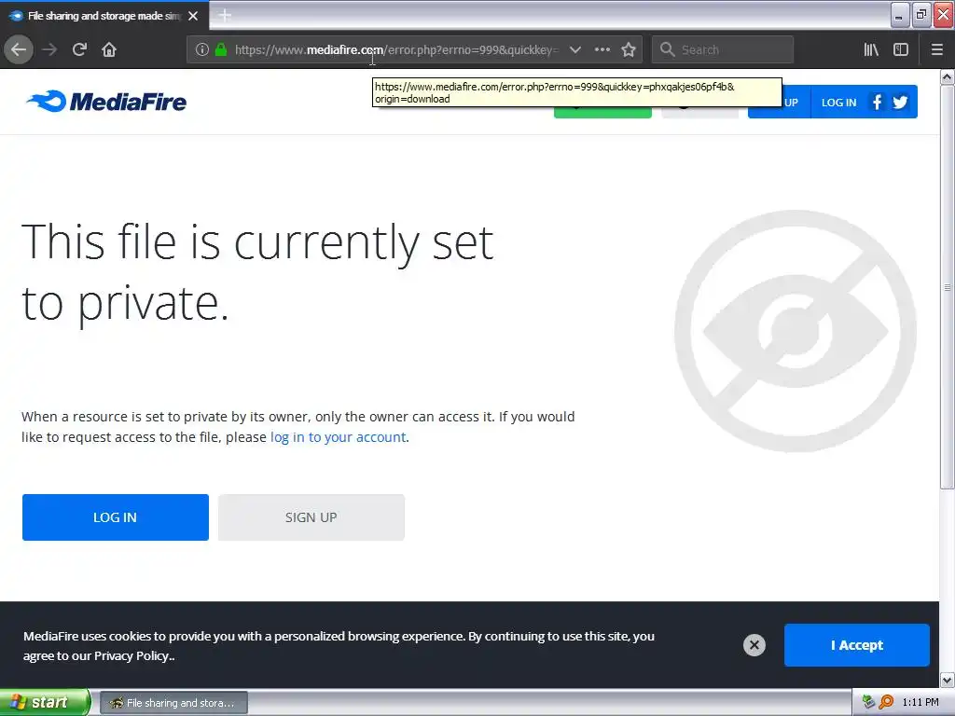The width and height of the screenshot is (955, 716).
Task: Click the Forward arrow button
Action: [x=49, y=49]
